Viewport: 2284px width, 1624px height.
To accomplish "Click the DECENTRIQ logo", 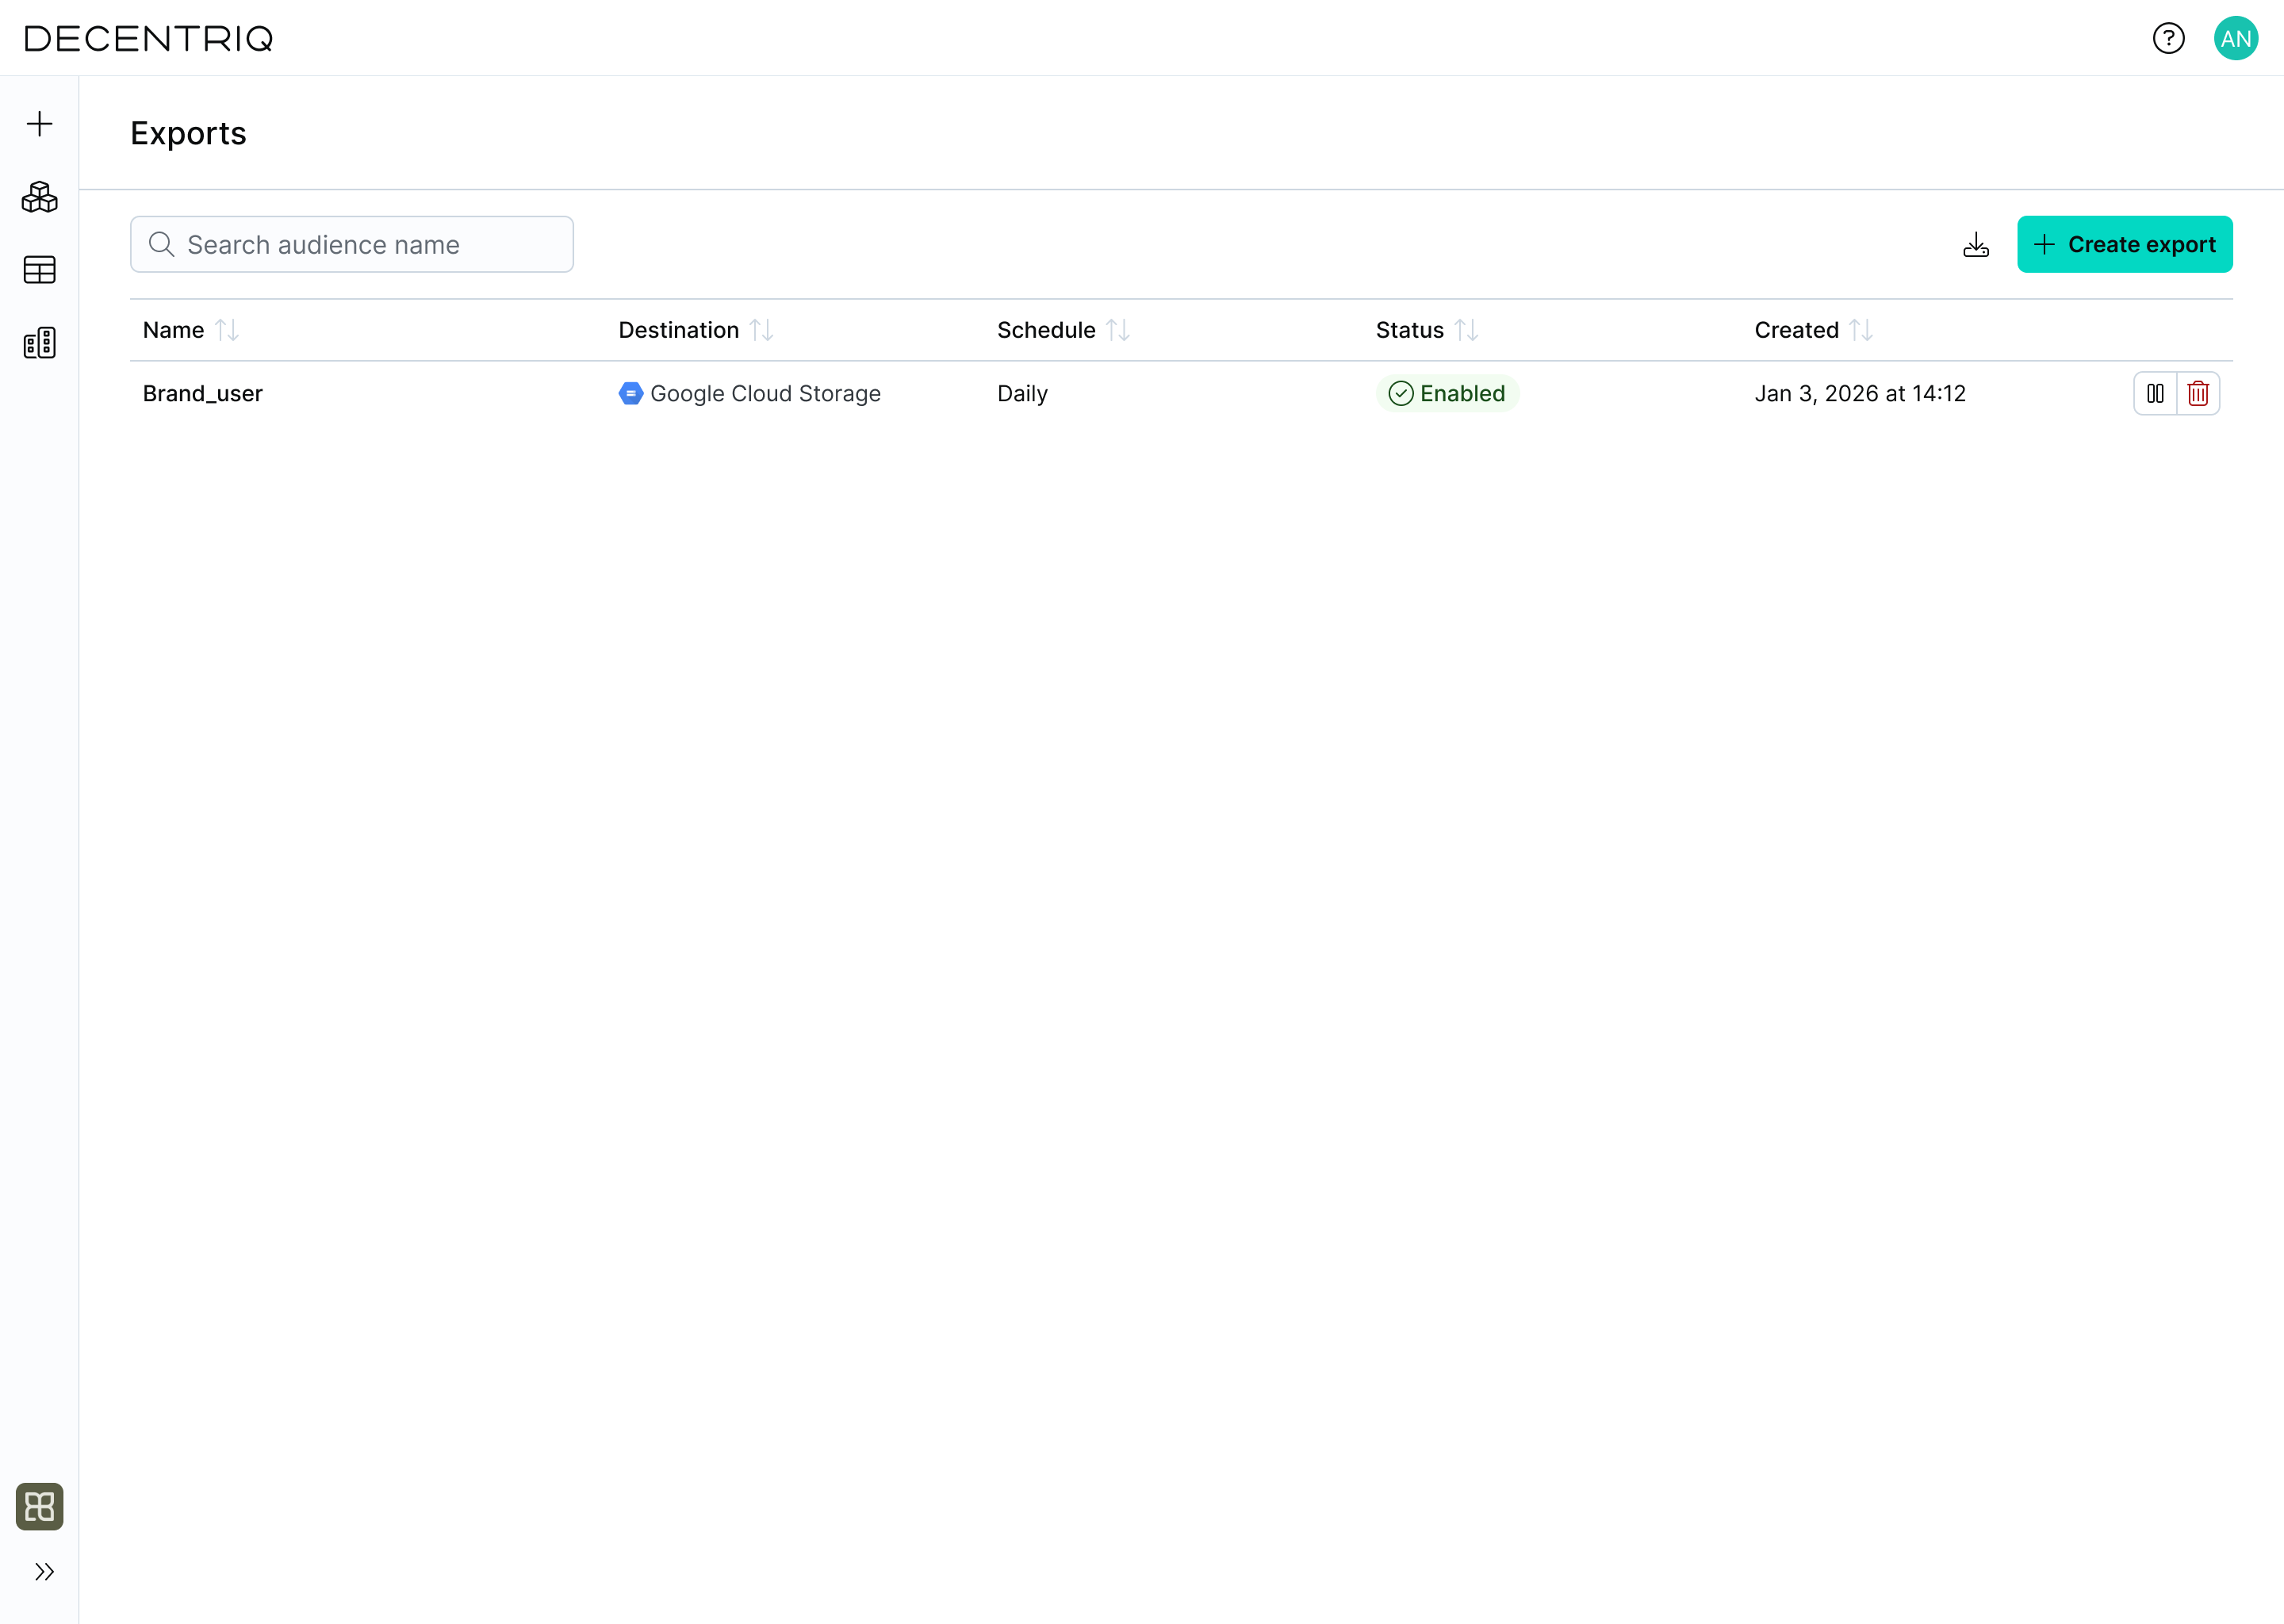I will pos(149,38).
